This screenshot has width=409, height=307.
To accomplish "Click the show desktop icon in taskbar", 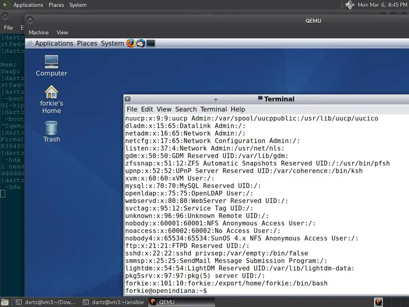I will 5,302.
